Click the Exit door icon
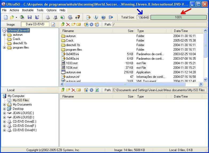 tap(111, 17)
